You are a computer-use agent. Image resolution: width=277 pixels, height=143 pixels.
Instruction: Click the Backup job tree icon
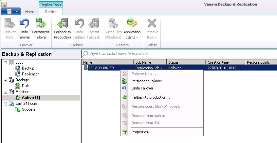click(18, 68)
